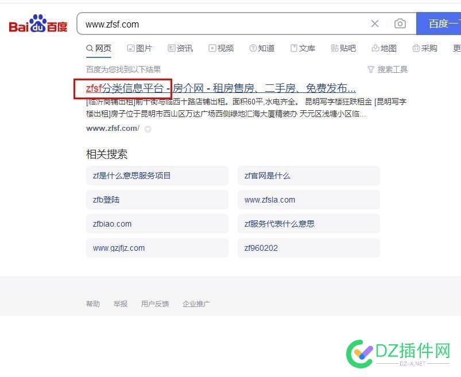This screenshot has height=377, width=461.
Task: Select the 网页 tab
Action: point(99,48)
